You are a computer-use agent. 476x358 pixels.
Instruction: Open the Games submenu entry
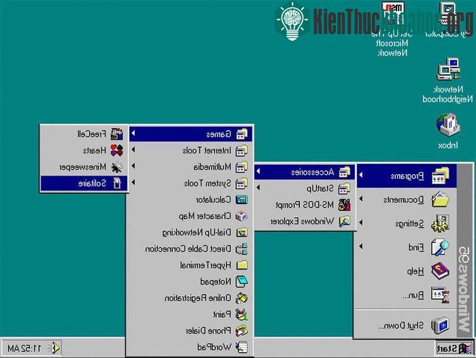(190, 134)
